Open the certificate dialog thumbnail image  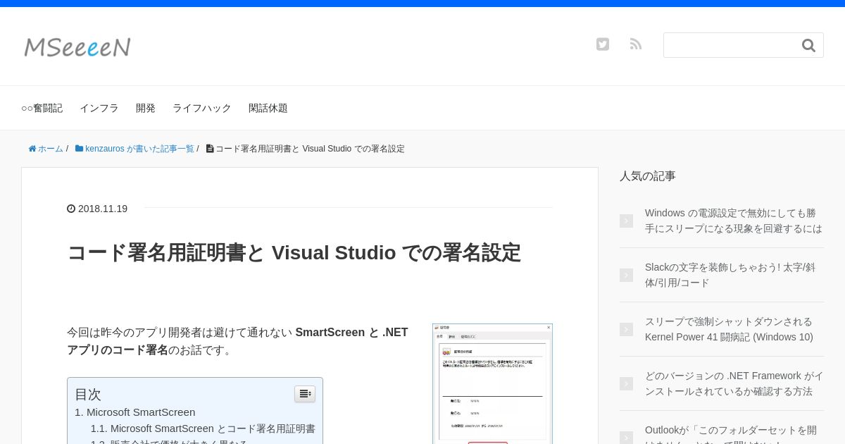tap(492, 383)
